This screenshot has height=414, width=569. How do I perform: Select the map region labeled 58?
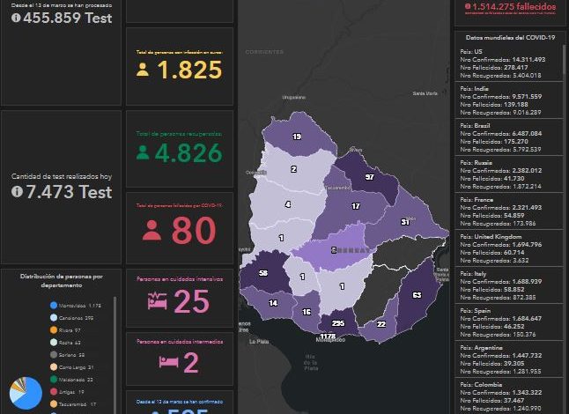(262, 274)
